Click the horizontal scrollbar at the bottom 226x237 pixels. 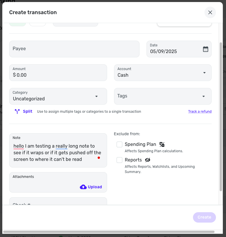[x=109, y=232]
